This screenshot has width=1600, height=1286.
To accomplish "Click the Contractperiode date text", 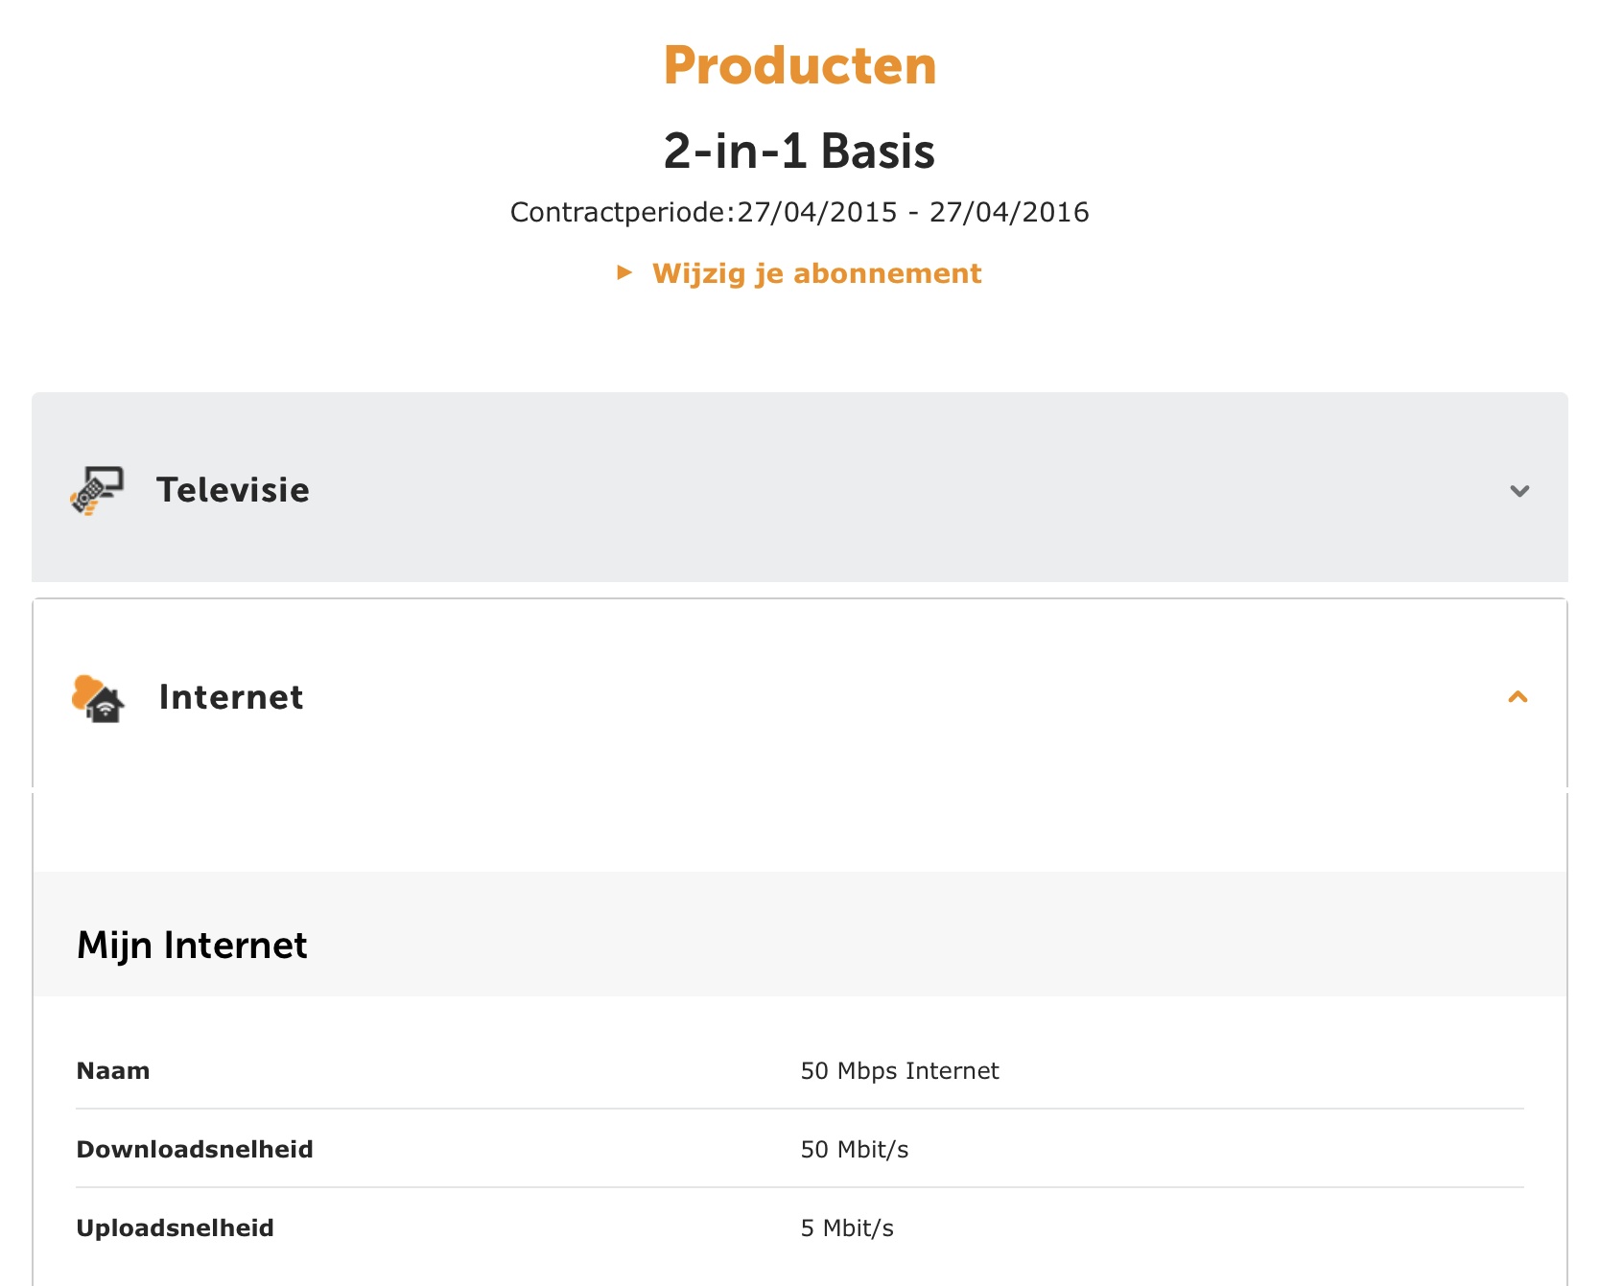I will tap(800, 212).
